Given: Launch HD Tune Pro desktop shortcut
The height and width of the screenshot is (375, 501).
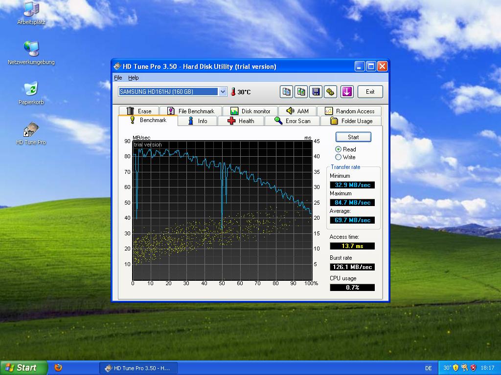Looking at the screenshot, I should point(31,133).
